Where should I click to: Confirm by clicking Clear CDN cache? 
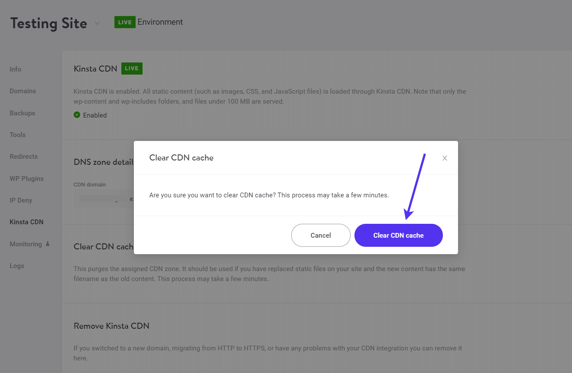tap(398, 235)
